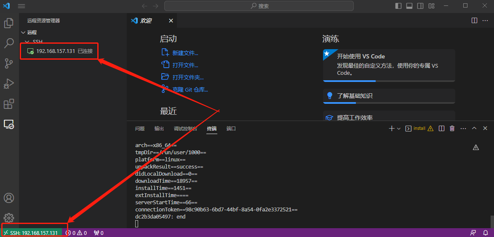Close the terminal panel

pyautogui.click(x=485, y=128)
